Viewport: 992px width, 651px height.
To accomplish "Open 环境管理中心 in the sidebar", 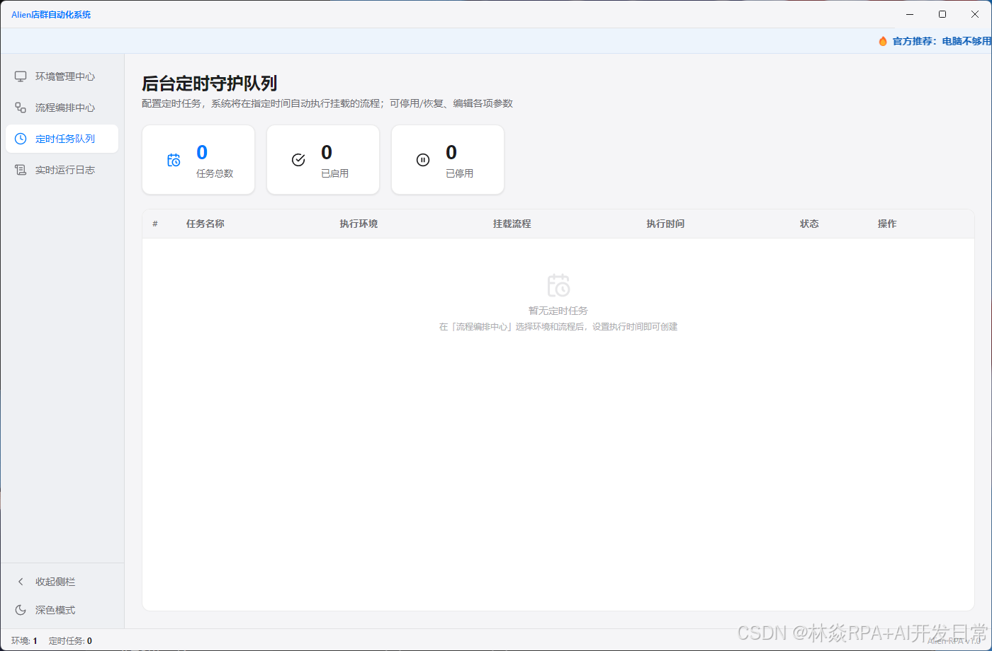I will click(62, 76).
